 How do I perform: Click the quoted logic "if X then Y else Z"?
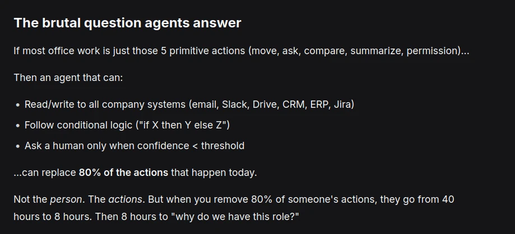(x=179, y=125)
